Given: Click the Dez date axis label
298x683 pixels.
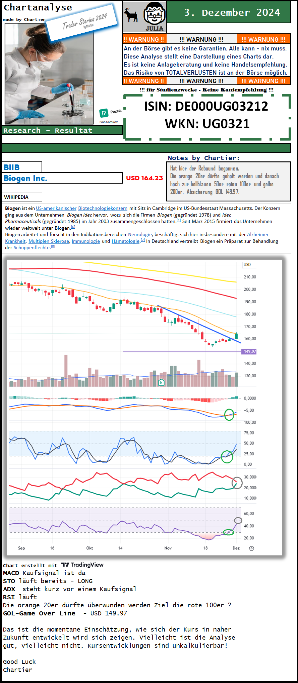Looking at the screenshot, I should (236, 548).
